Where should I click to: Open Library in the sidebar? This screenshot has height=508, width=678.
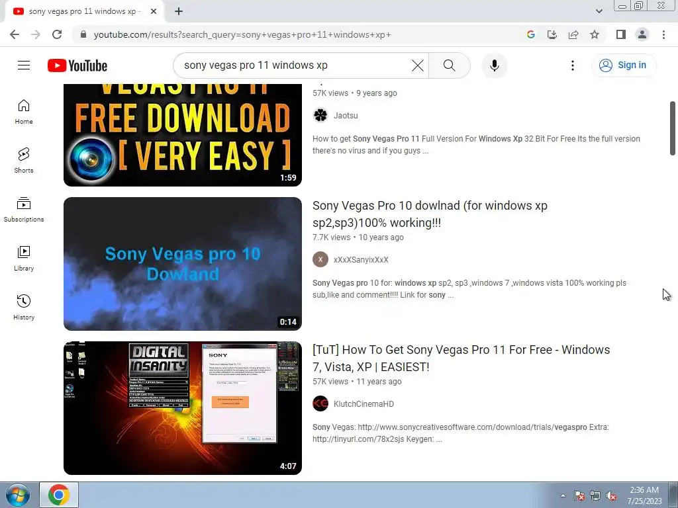(x=24, y=259)
